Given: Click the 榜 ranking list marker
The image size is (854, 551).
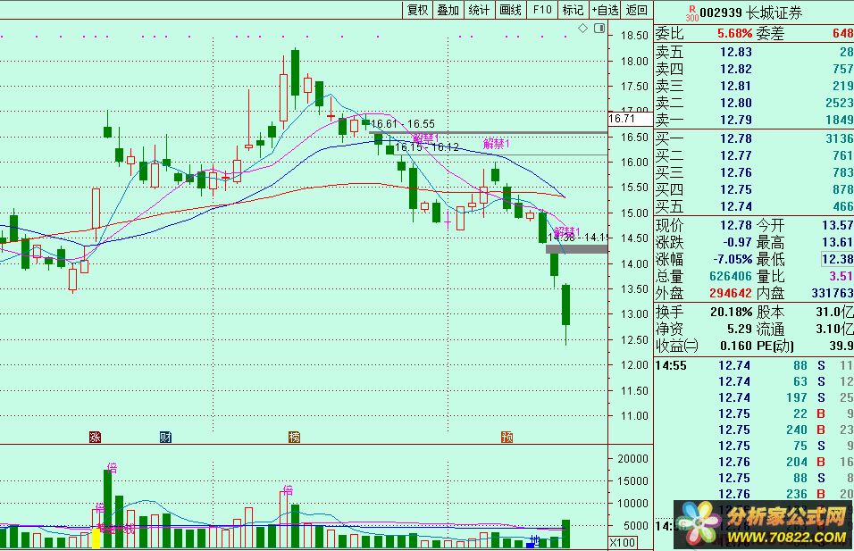Looking at the screenshot, I should [295, 437].
